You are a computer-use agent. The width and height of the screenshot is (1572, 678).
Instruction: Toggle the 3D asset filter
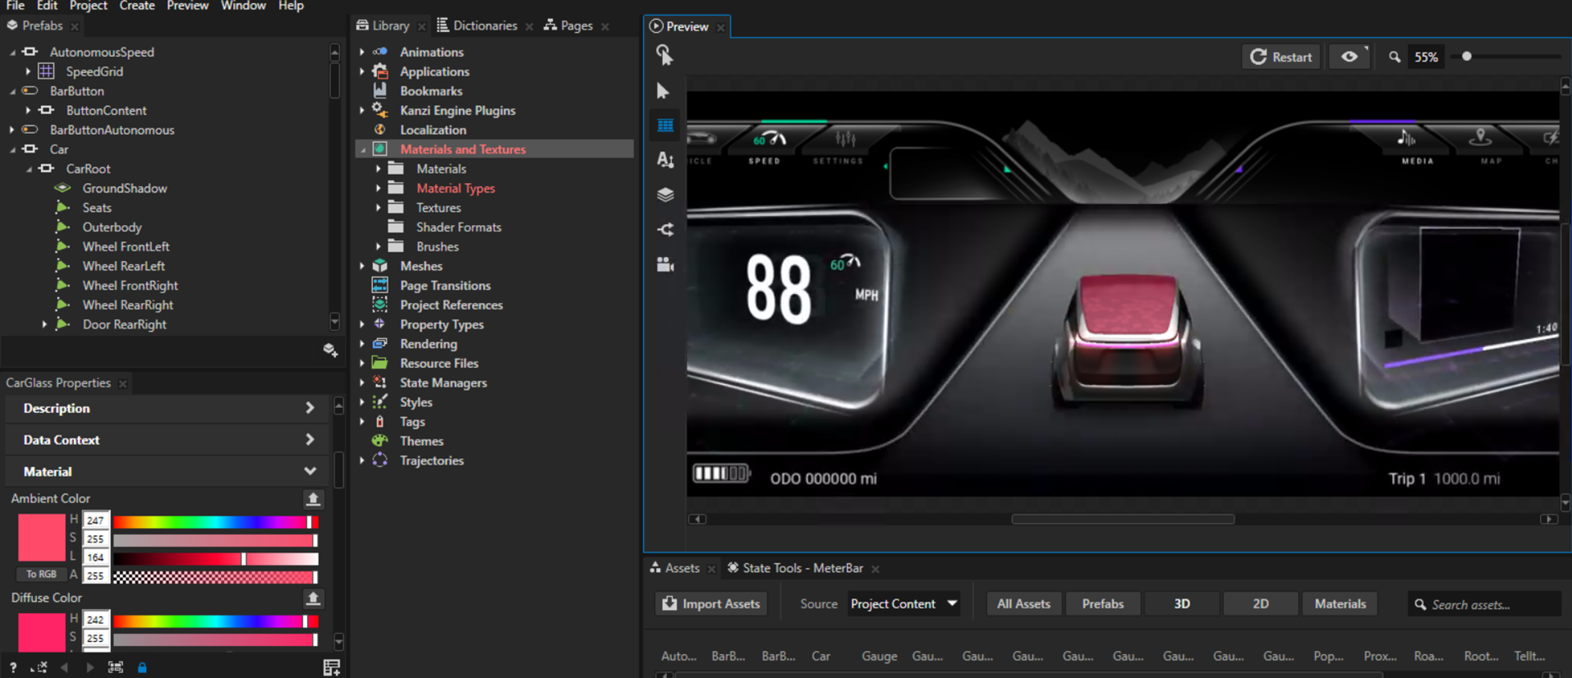point(1181,604)
